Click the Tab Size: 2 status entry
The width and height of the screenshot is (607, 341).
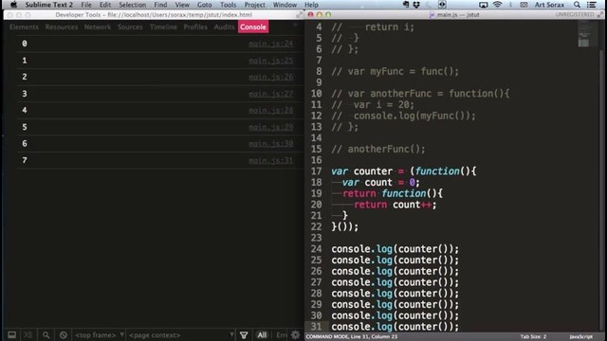click(533, 336)
